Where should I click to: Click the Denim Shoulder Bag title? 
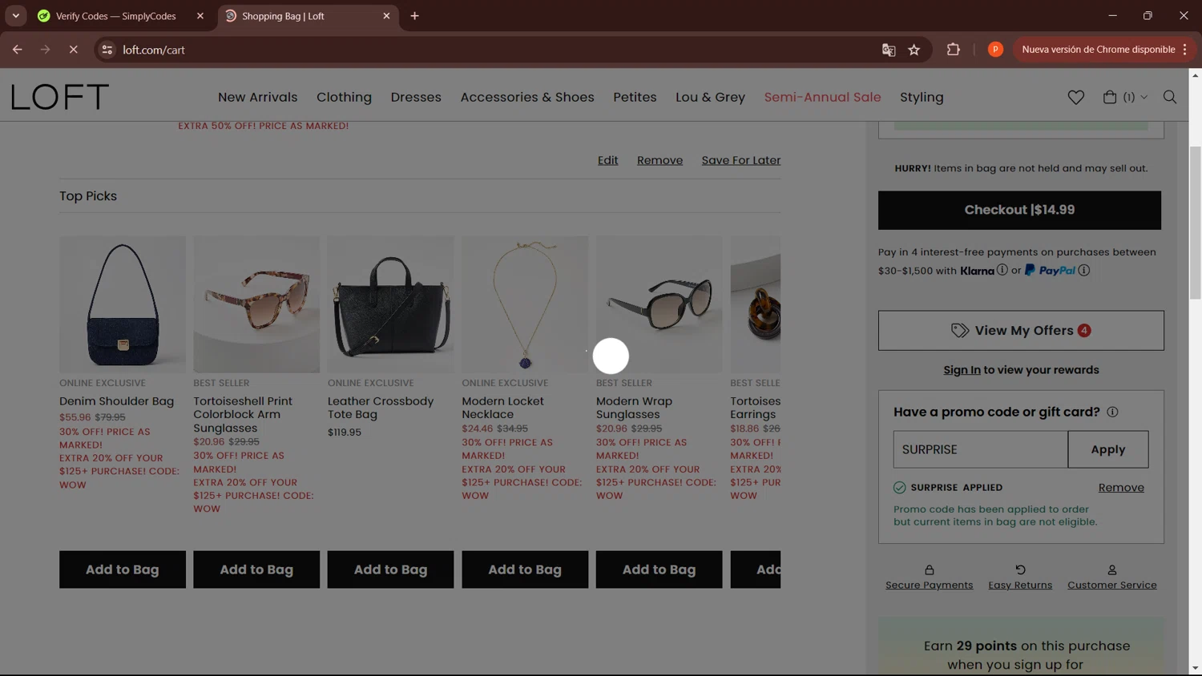click(x=116, y=401)
